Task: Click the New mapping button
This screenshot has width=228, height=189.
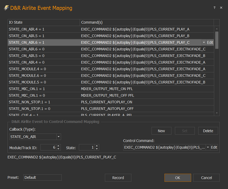Action: point(161,131)
